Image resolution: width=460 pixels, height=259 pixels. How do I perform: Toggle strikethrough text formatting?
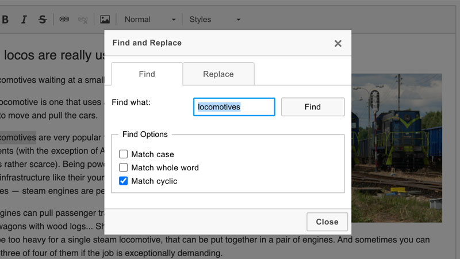coord(42,20)
